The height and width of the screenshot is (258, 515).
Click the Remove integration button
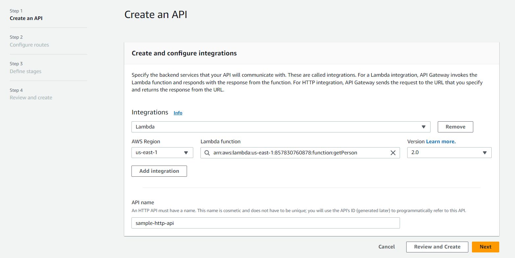pyautogui.click(x=455, y=127)
